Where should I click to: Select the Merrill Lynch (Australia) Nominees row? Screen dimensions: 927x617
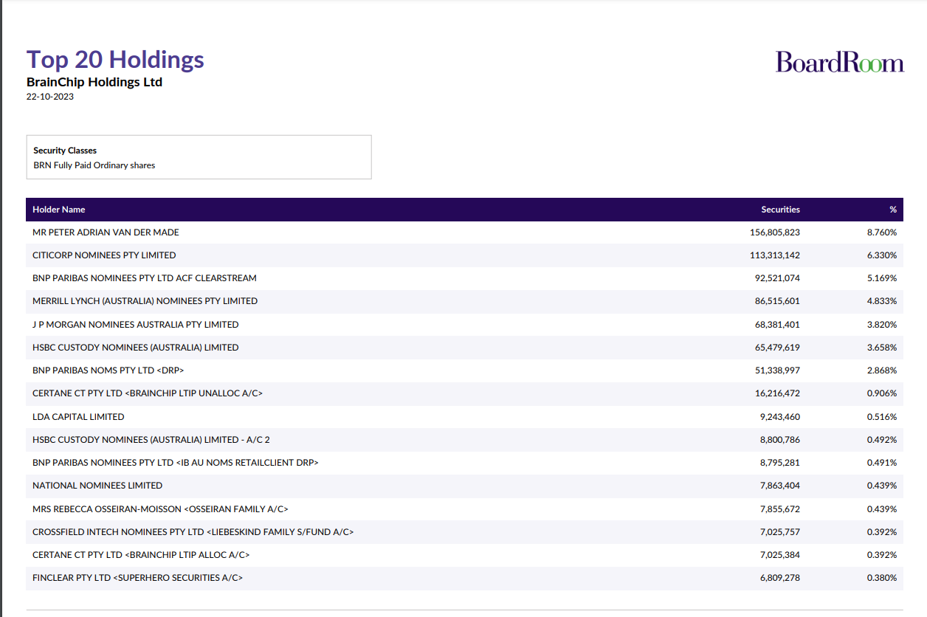[x=145, y=301]
